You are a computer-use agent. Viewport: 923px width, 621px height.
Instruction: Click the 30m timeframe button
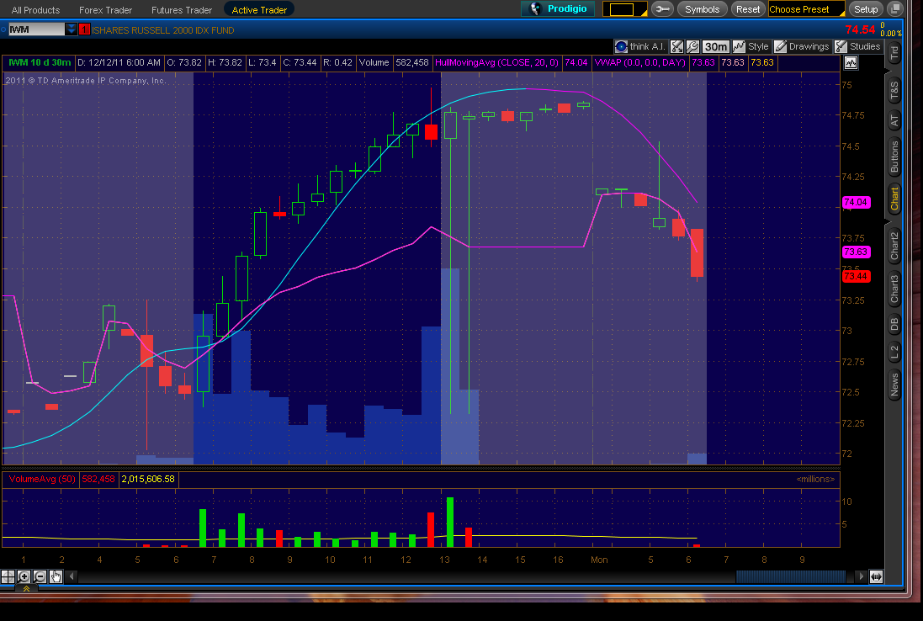[715, 47]
